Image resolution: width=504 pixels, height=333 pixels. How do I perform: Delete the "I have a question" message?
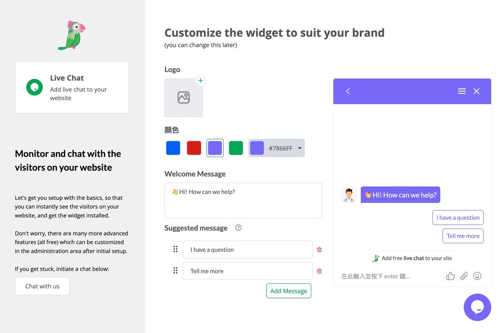click(x=319, y=250)
